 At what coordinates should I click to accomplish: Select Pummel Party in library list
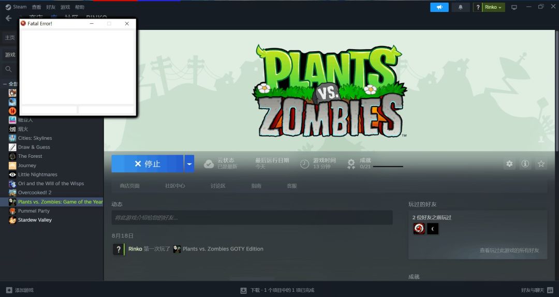[34, 211]
